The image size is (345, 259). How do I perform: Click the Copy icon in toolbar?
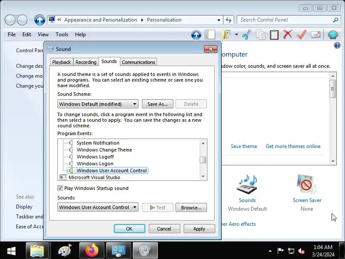point(260,35)
